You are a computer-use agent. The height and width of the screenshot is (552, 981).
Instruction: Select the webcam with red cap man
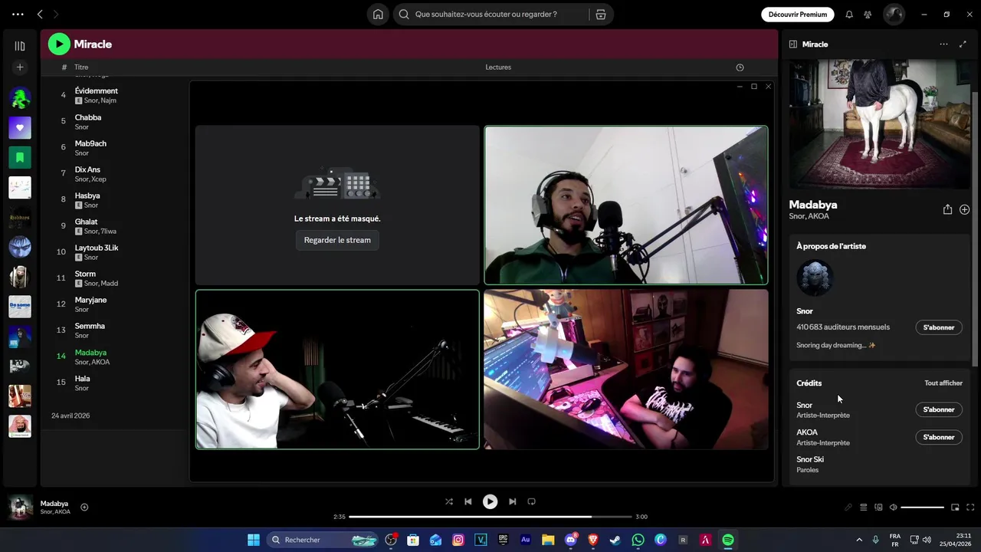pos(337,370)
